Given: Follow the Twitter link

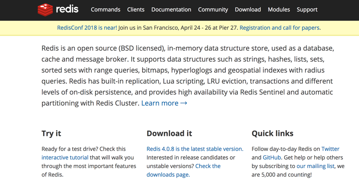Looking at the screenshot, I should tap(330, 149).
